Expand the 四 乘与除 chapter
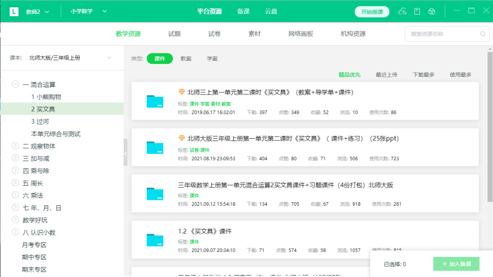This screenshot has height=277, width=493. point(15,170)
